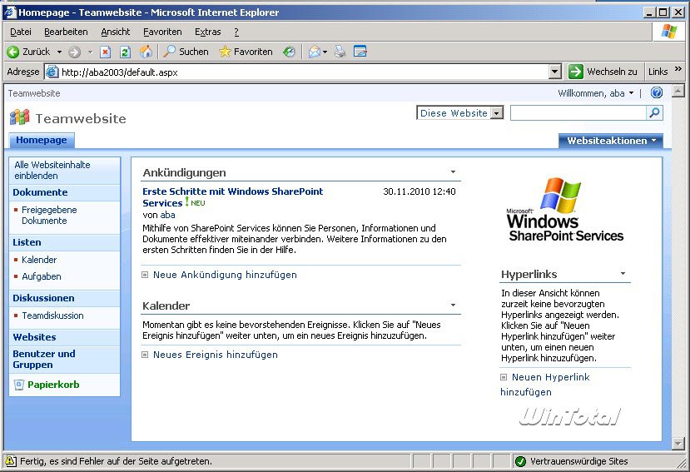Open the Kalender web part menu arrow
This screenshot has width=690, height=472.
point(453,306)
